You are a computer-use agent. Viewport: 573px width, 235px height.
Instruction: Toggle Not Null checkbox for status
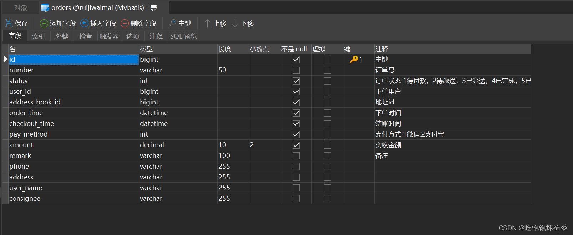[296, 81]
